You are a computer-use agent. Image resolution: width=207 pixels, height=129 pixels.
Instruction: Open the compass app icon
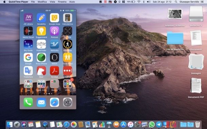click(x=68, y=31)
